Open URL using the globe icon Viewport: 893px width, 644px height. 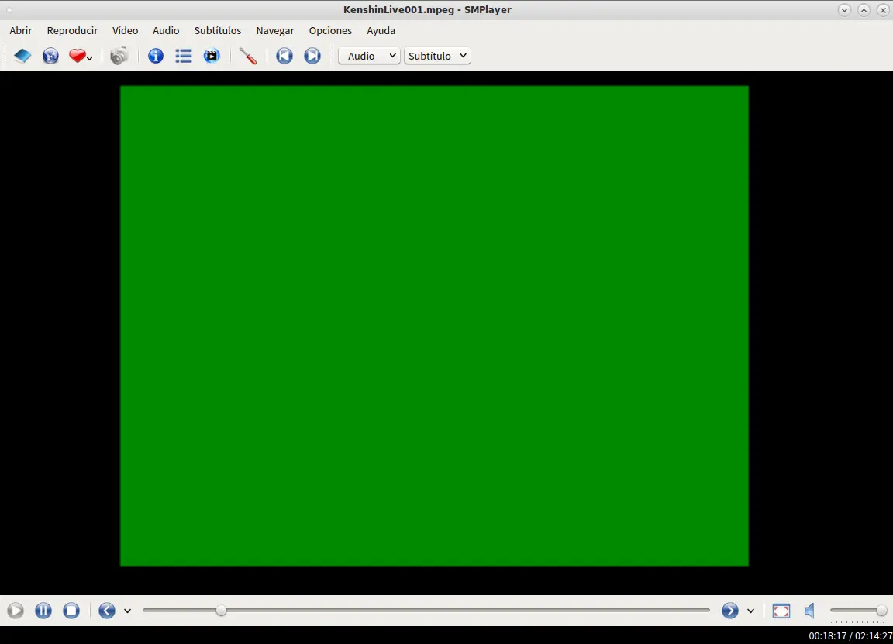click(50, 56)
